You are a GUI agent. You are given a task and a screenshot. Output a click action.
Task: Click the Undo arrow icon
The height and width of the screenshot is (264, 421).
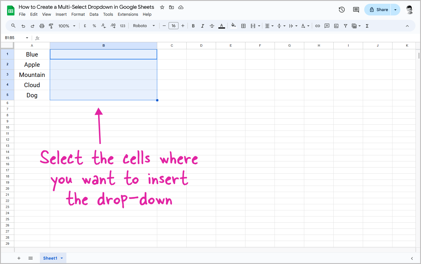(23, 26)
